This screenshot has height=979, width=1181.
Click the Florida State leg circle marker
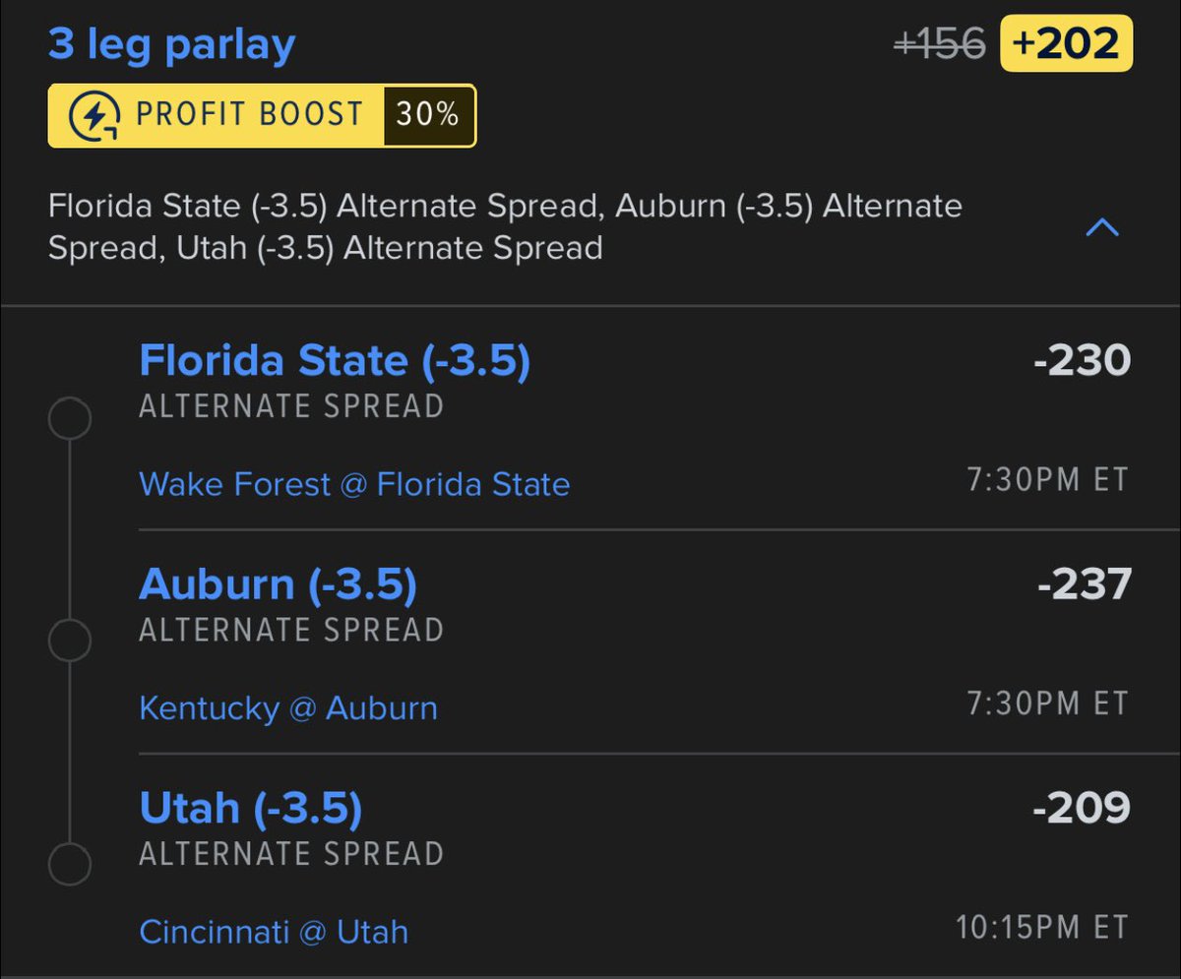(x=70, y=419)
